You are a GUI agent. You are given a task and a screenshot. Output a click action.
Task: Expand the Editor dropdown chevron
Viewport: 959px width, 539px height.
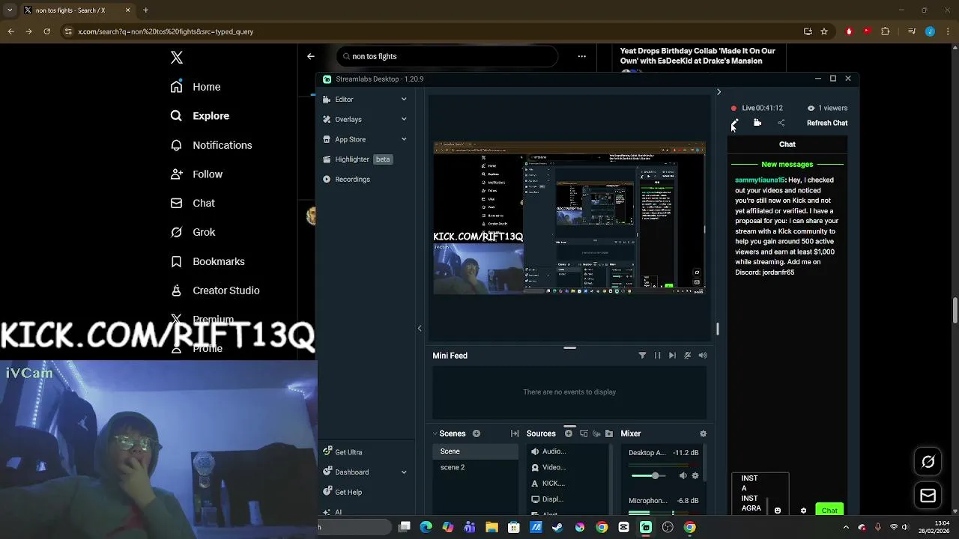click(x=404, y=99)
